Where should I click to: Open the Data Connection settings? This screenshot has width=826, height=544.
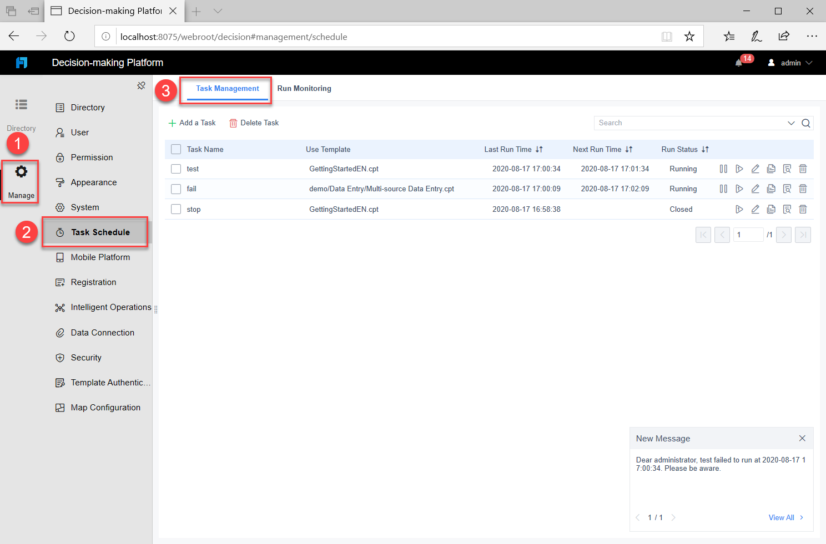pos(102,332)
